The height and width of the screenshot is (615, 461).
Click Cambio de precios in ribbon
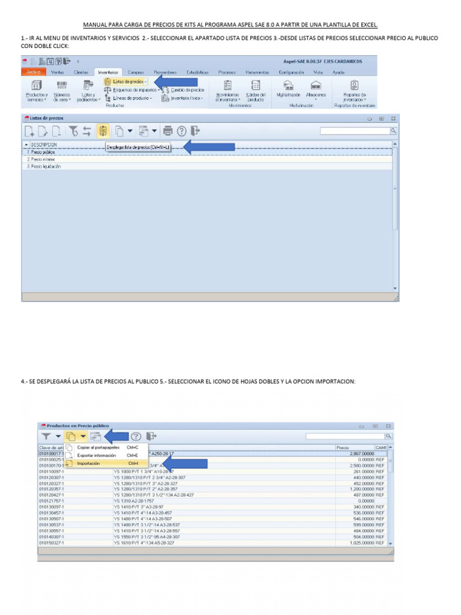click(x=183, y=90)
